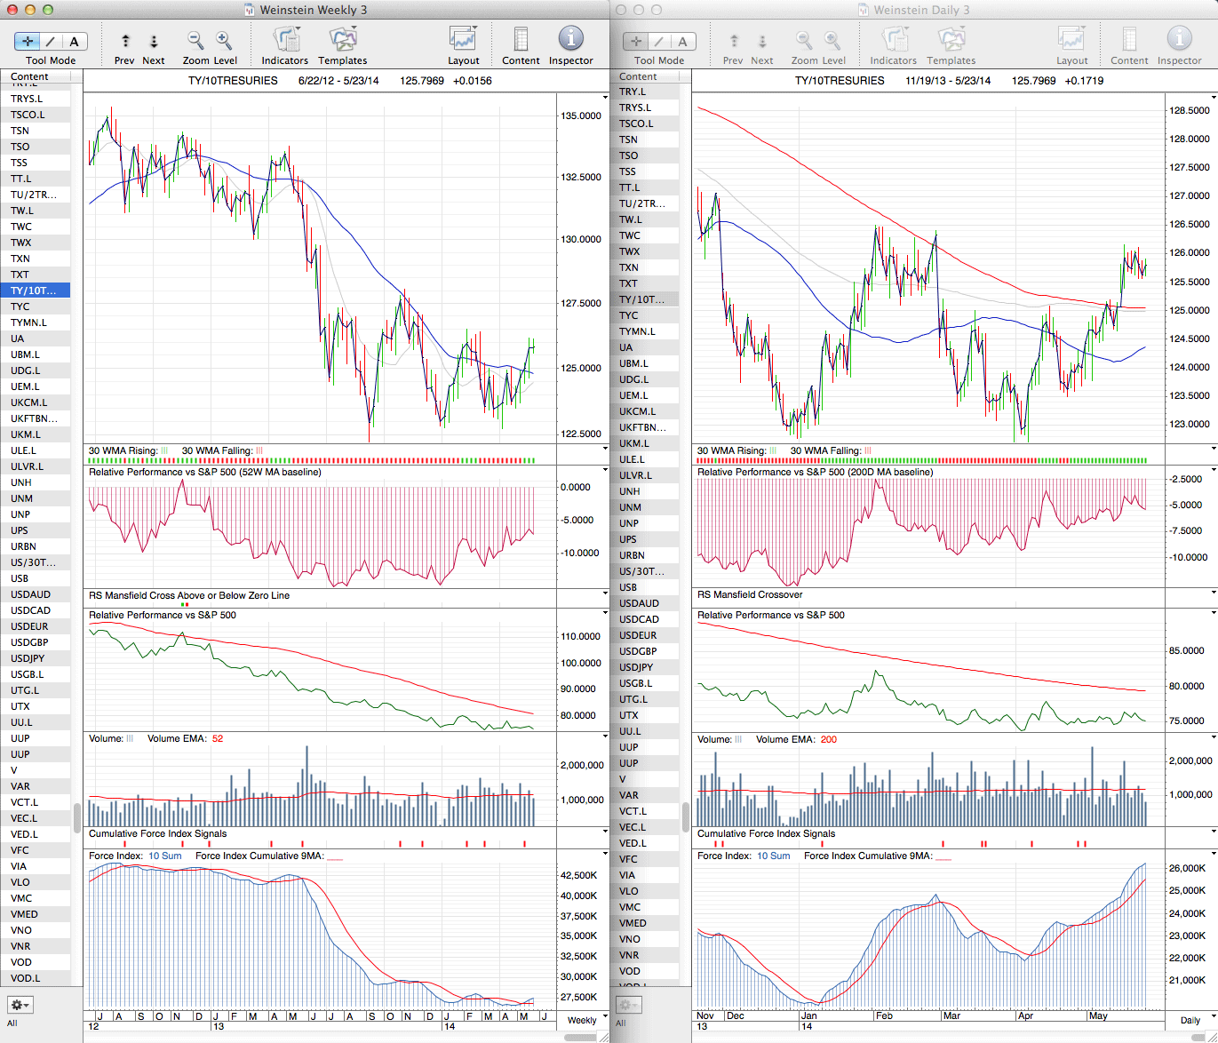The width and height of the screenshot is (1218, 1043).
Task: Open the Inspector in Weekly window
Action: coord(570,40)
